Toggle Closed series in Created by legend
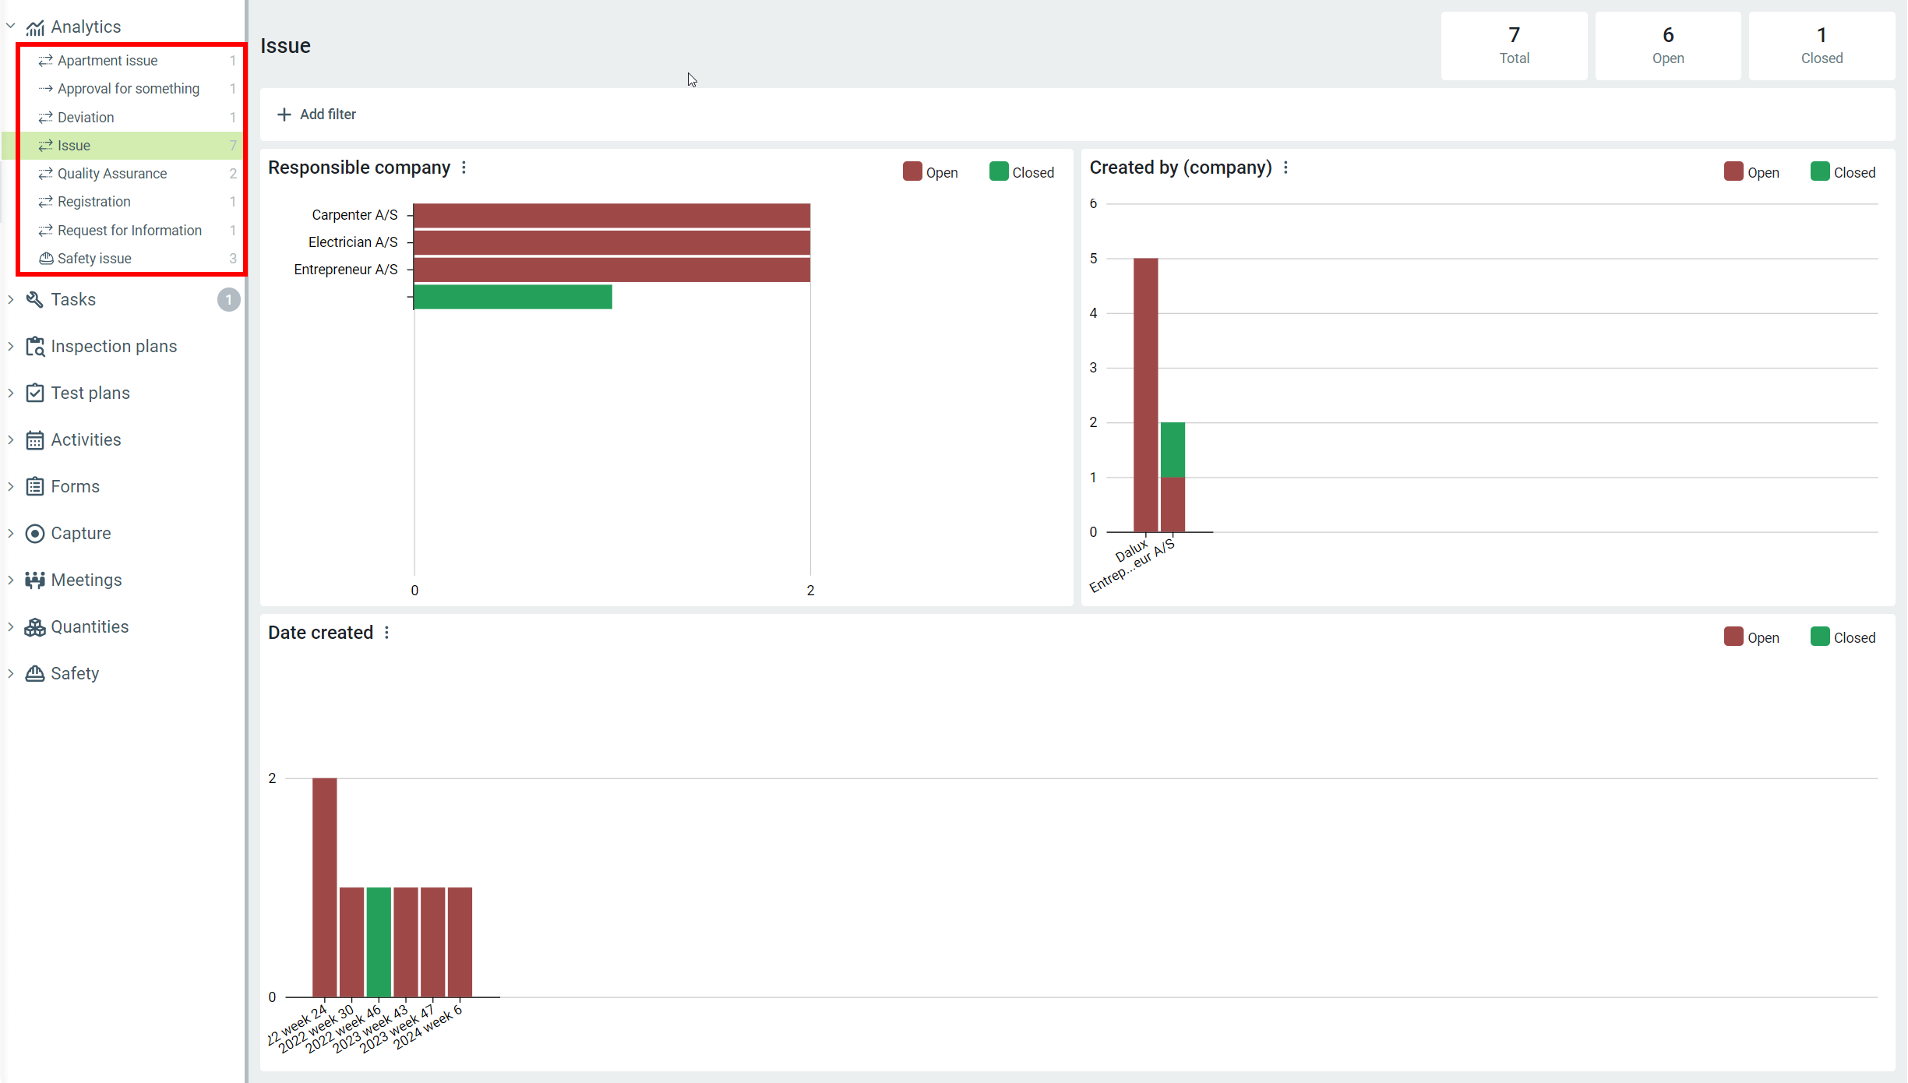1908x1083 pixels. 1843,172
